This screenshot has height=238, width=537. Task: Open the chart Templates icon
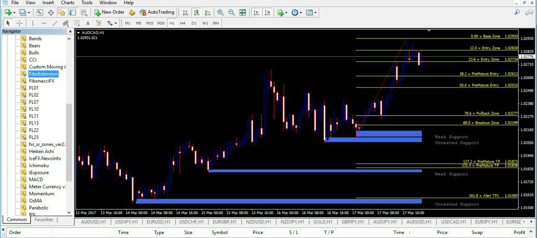tap(309, 13)
